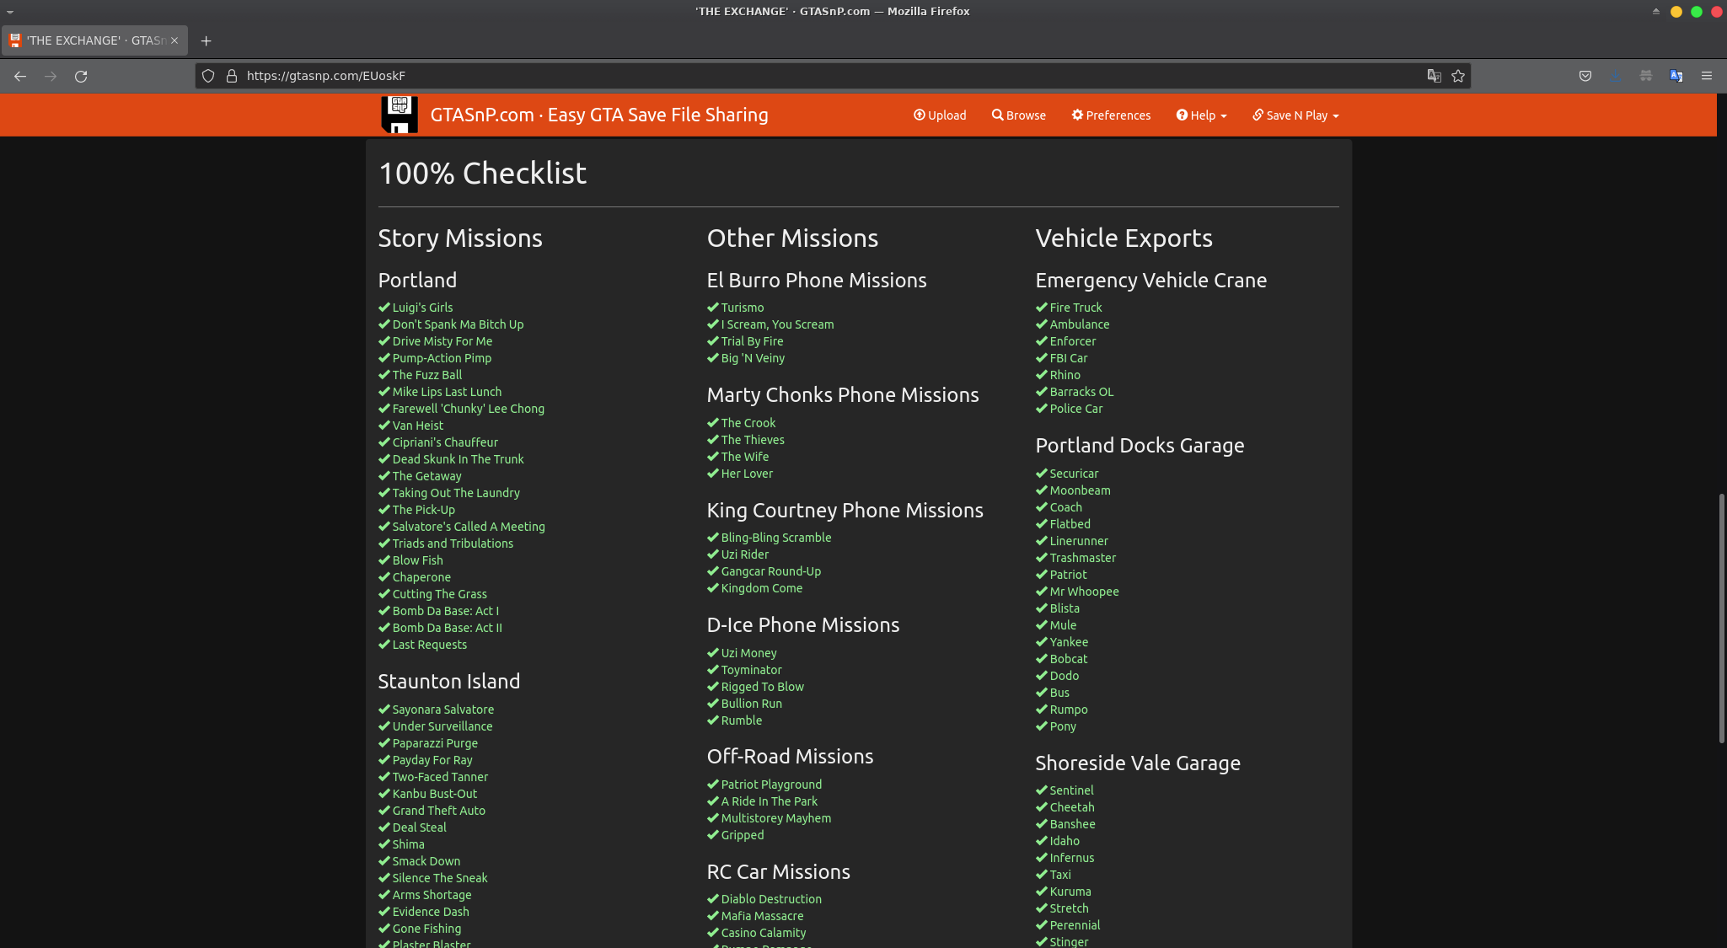Click the tracking protection shield icon
Screen dimensions: 1727x948
[x=208, y=76]
